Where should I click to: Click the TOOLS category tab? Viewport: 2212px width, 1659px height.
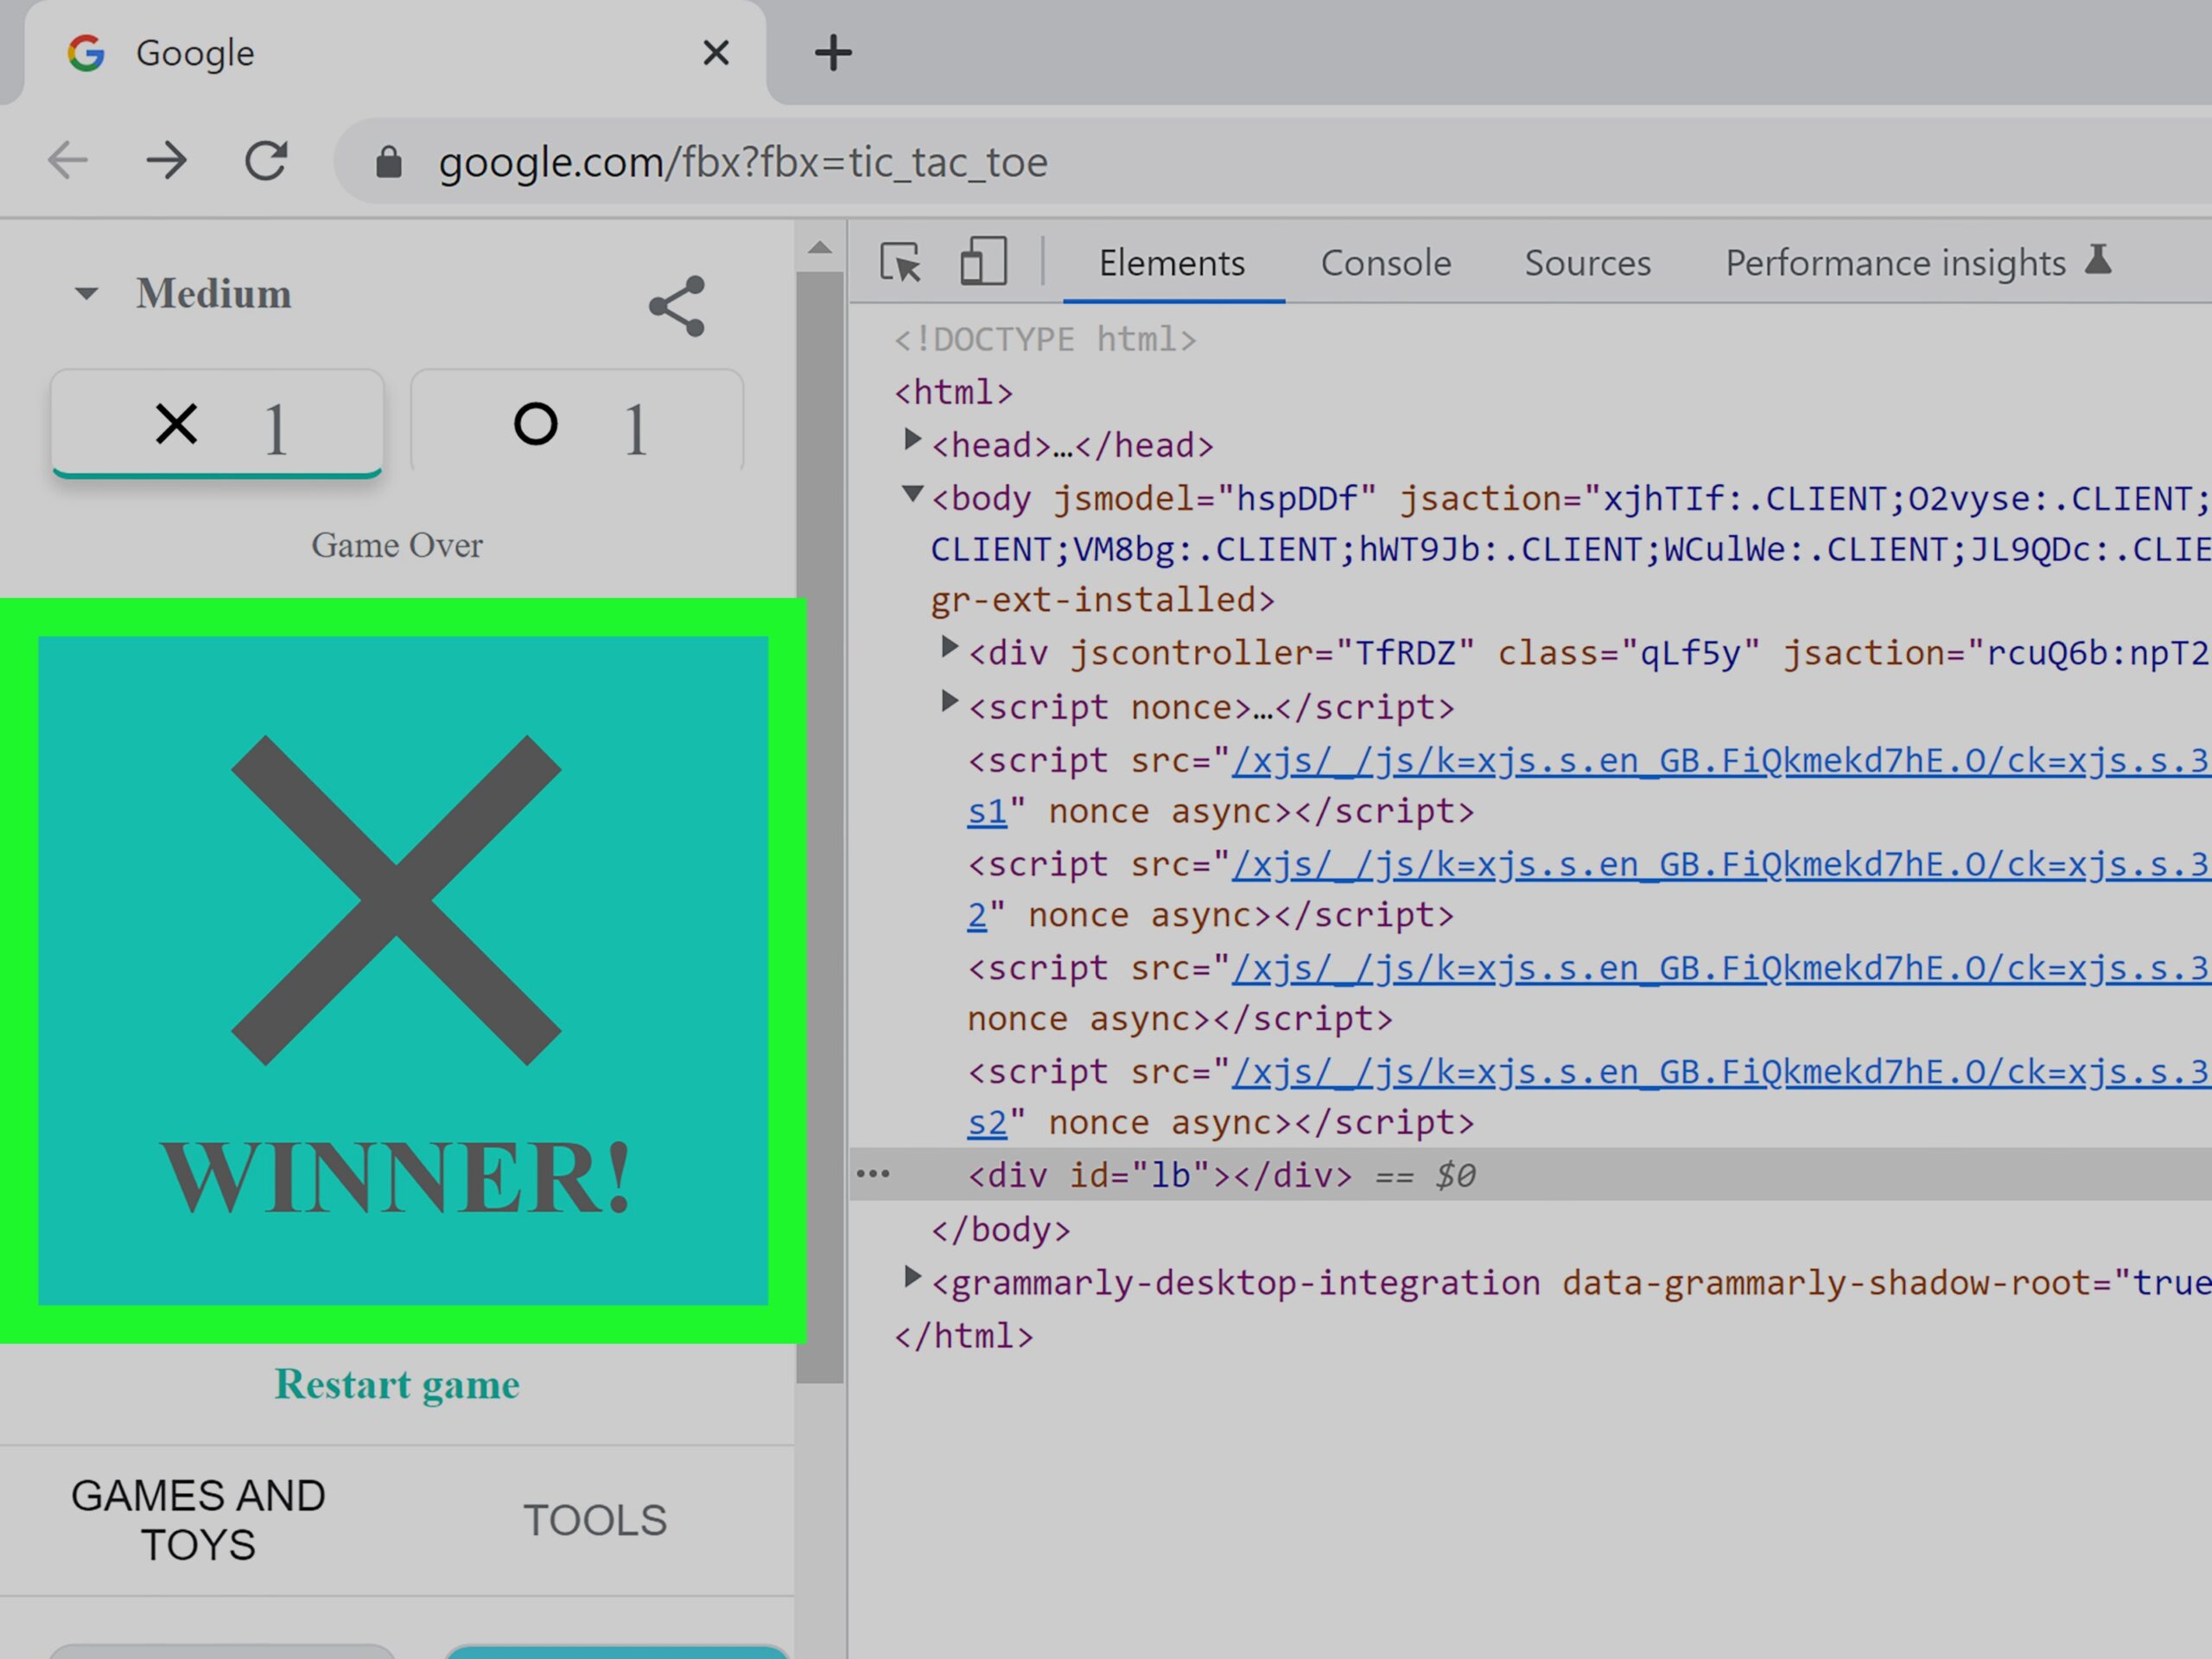point(595,1520)
